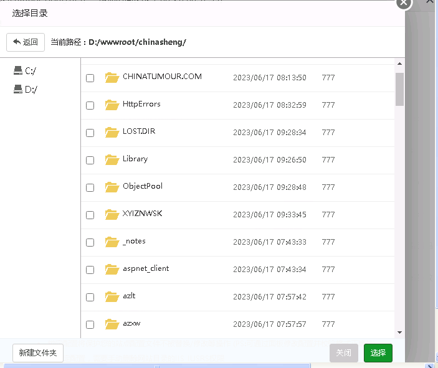Click date 2023/06/17 09:26:50
Image resolution: width=438 pixels, height=368 pixels.
270,159
